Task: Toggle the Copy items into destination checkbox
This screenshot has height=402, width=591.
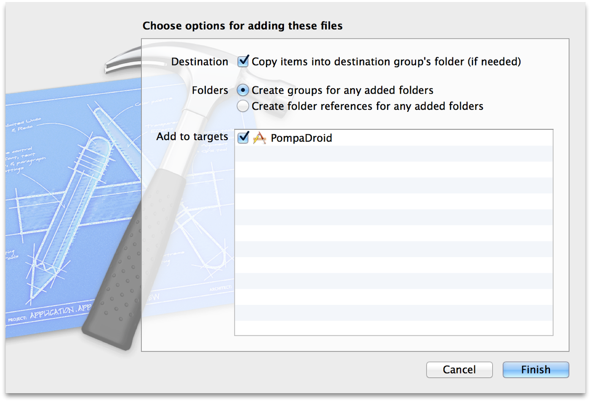Action: tap(243, 62)
